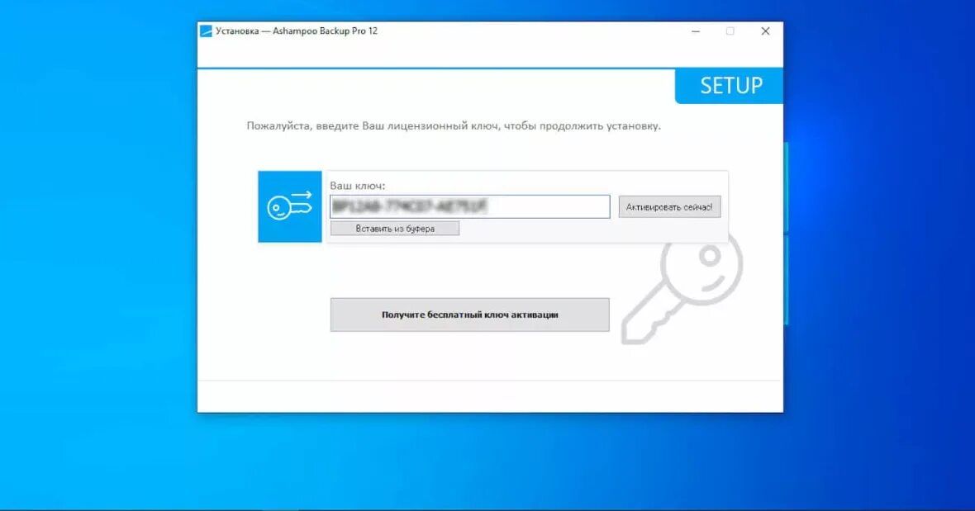Screen dimensions: 975x511
Task: Click the "Ваш ключ:" label
Action: click(x=358, y=186)
